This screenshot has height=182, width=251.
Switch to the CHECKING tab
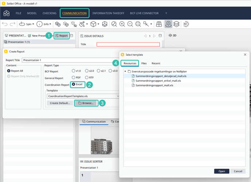tap(50, 13)
